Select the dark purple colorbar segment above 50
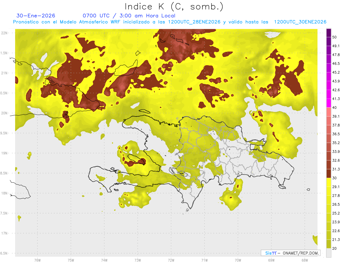The image size is (342, 264). pos(329,33)
